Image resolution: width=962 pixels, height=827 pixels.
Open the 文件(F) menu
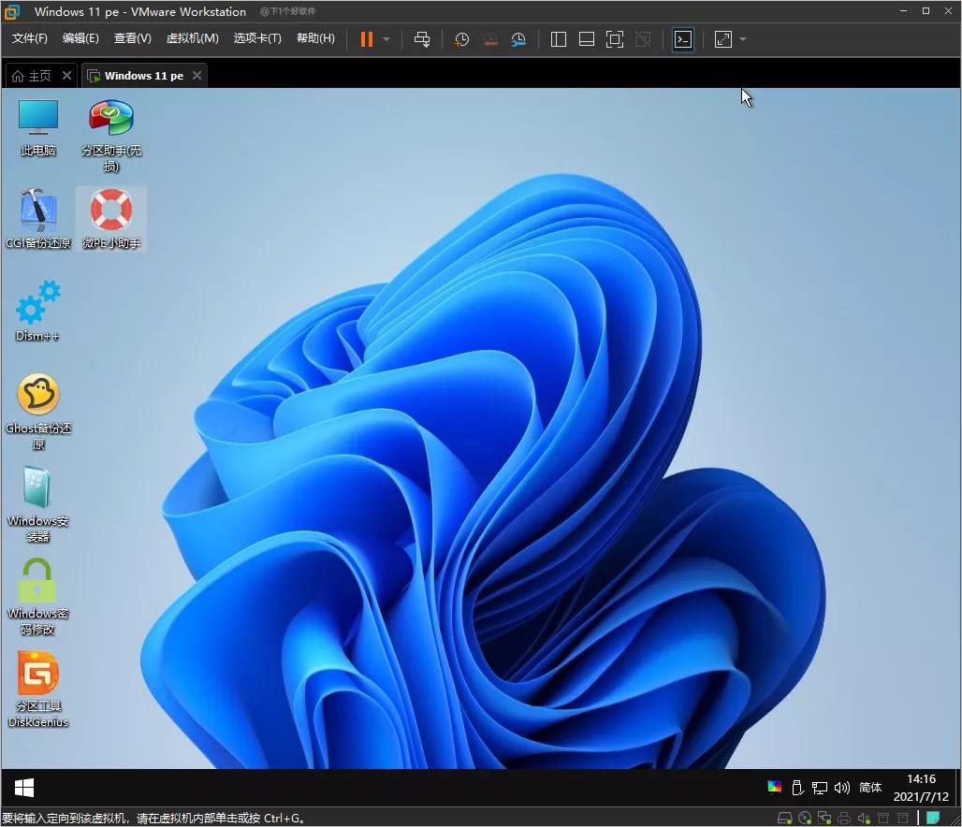coord(30,38)
